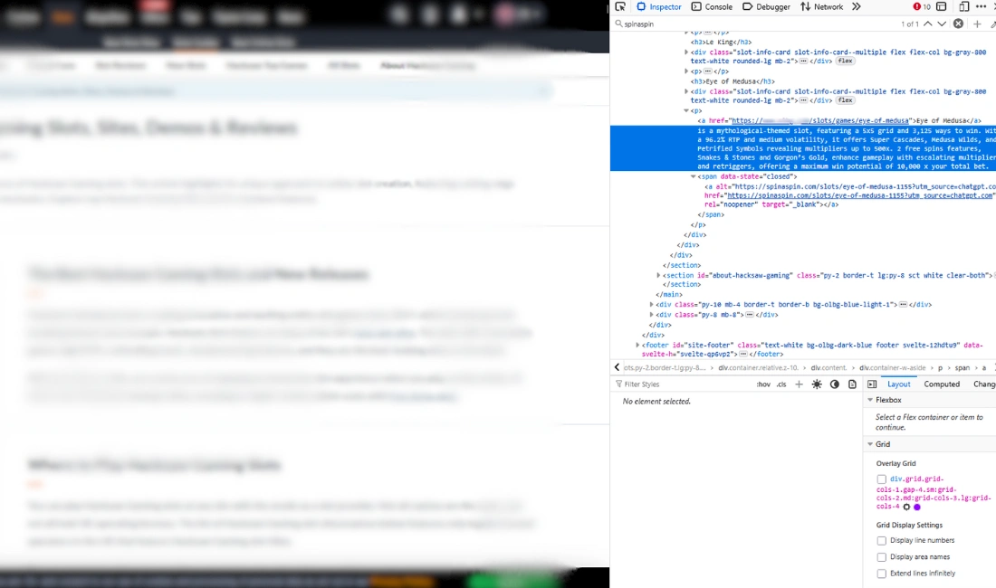Toggle the split console icon
The width and height of the screenshot is (996, 588).
pyautogui.click(x=940, y=7)
